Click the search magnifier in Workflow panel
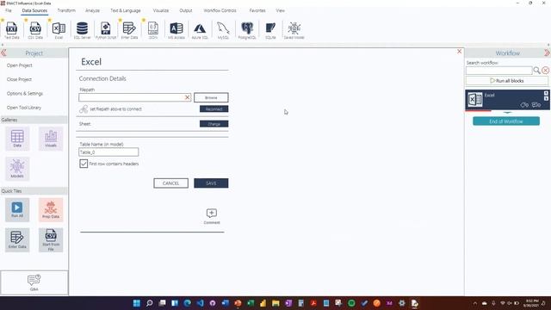The height and width of the screenshot is (310, 551). tap(536, 71)
